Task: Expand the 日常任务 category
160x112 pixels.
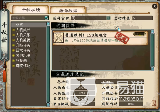Action: [13, 50]
